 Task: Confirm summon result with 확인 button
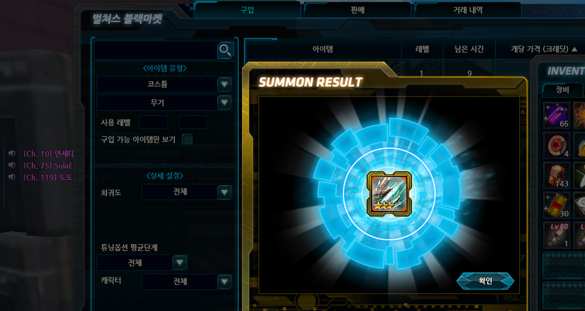click(x=485, y=281)
